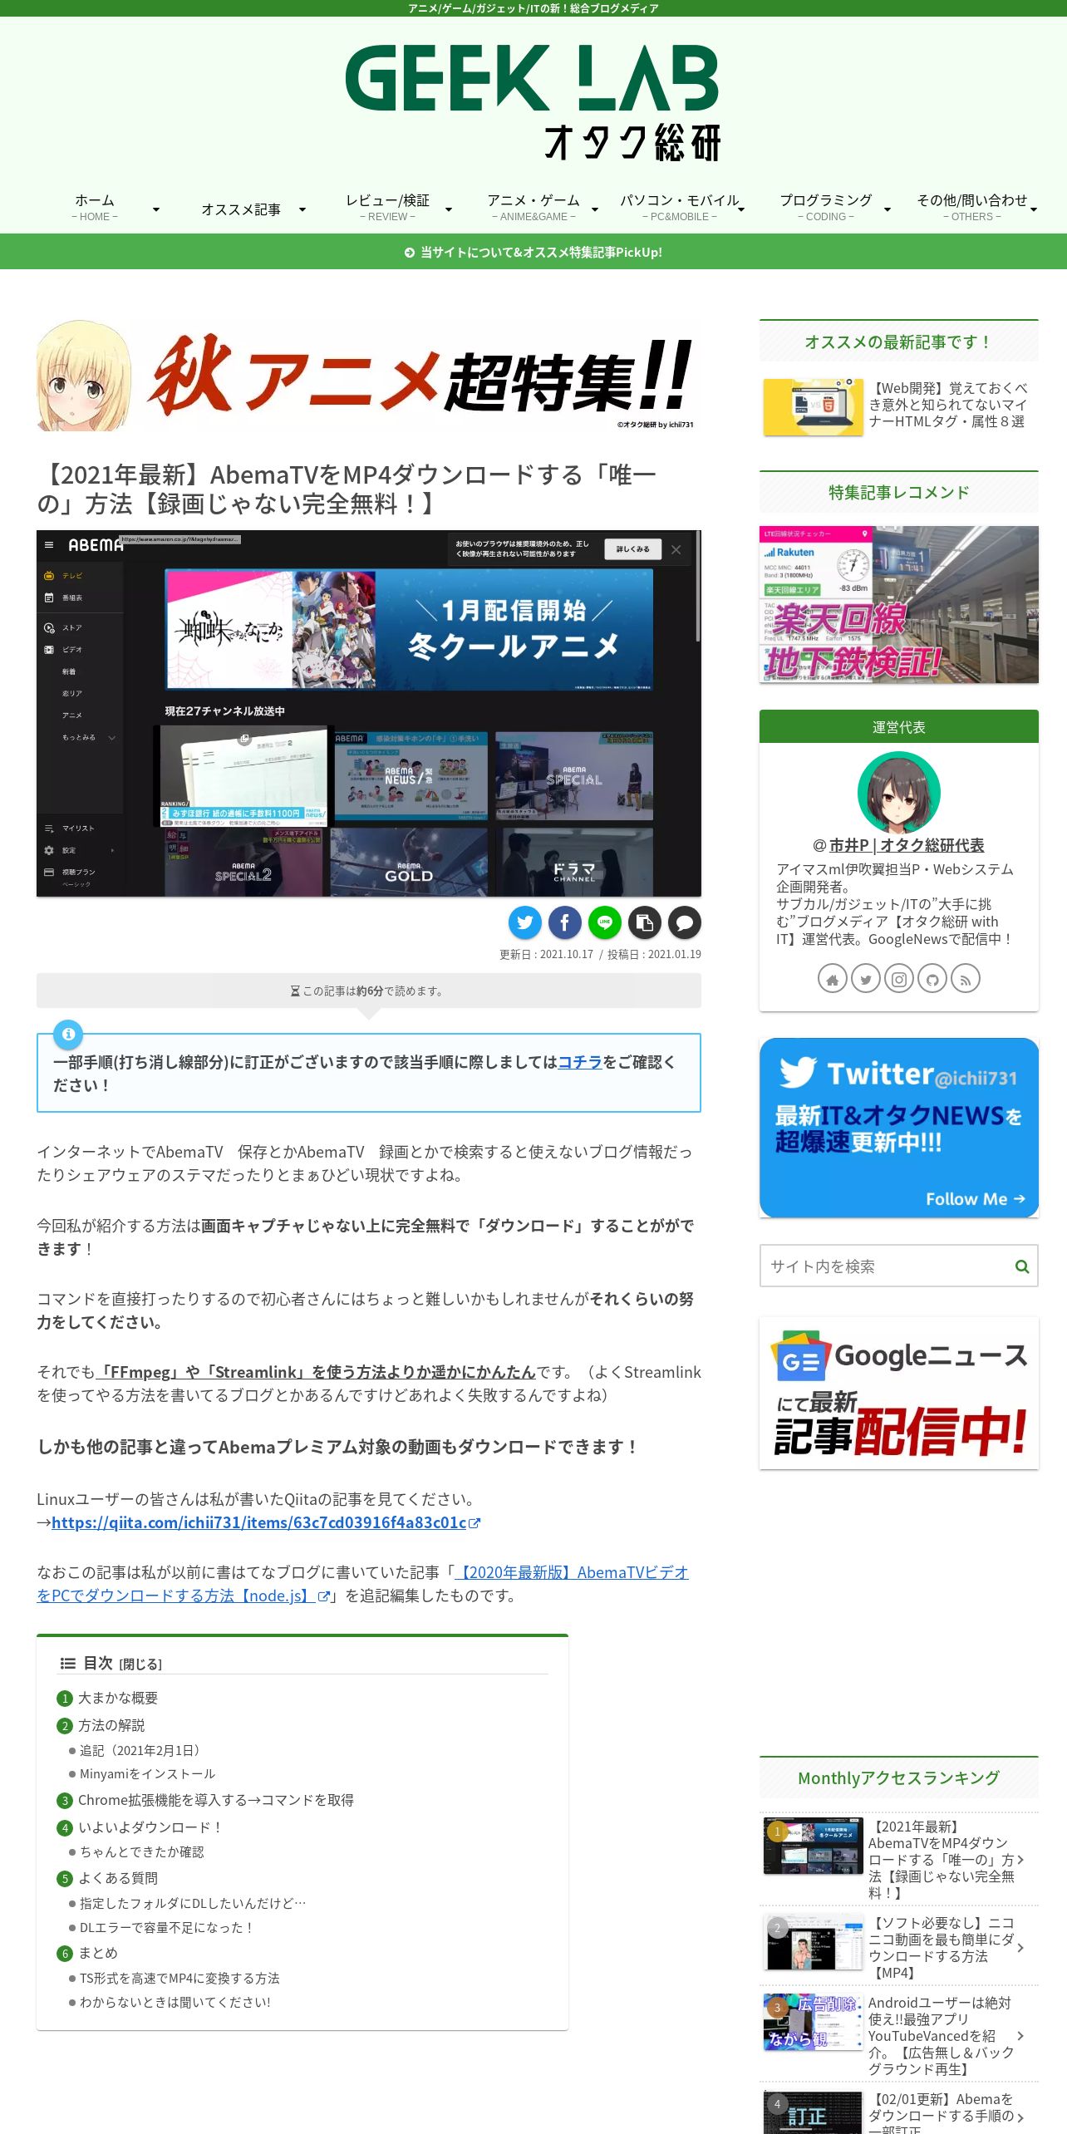Jump to 指定したフォルダにDLしたい contents entry
1067x2134 pixels.
[x=193, y=1903]
